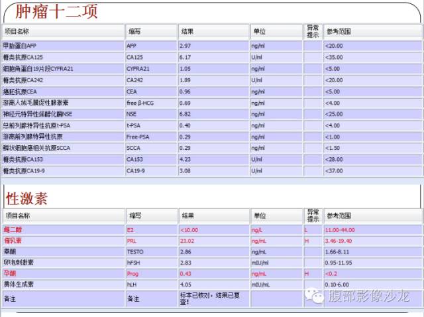Viewport: 424px width, 317px height.
Task: Click the NSE result 6.82
Action: [185, 114]
